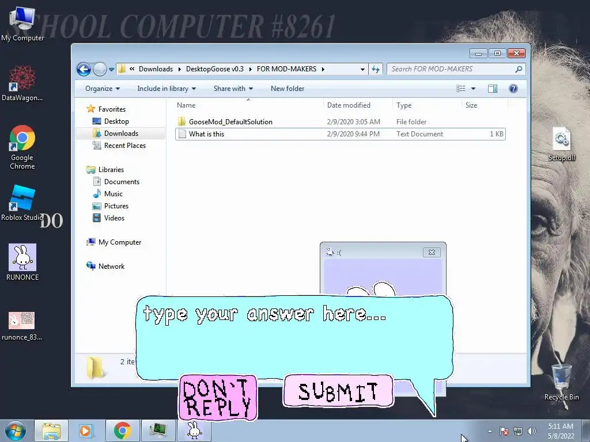Click the type your answer here text box
This screenshot has width=590, height=442.
[294, 337]
